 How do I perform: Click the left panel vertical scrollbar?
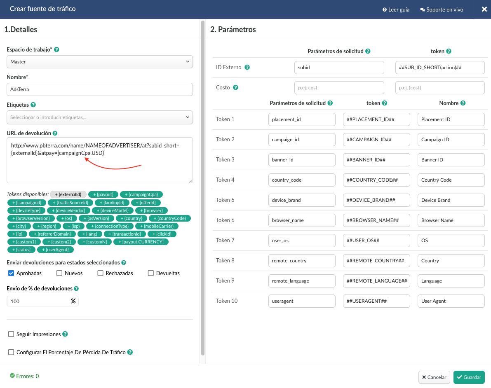click(202, 188)
